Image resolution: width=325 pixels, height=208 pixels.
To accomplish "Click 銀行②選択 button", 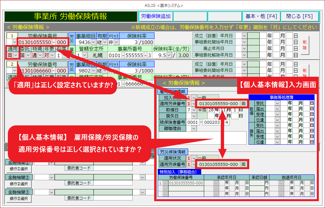I will click(x=19, y=184).
